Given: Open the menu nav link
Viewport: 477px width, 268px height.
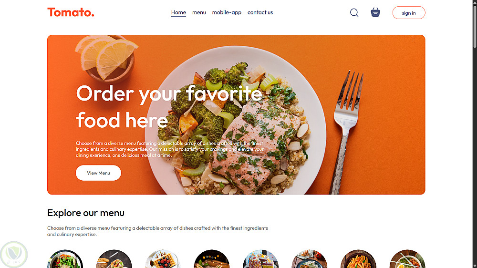Looking at the screenshot, I should [199, 12].
